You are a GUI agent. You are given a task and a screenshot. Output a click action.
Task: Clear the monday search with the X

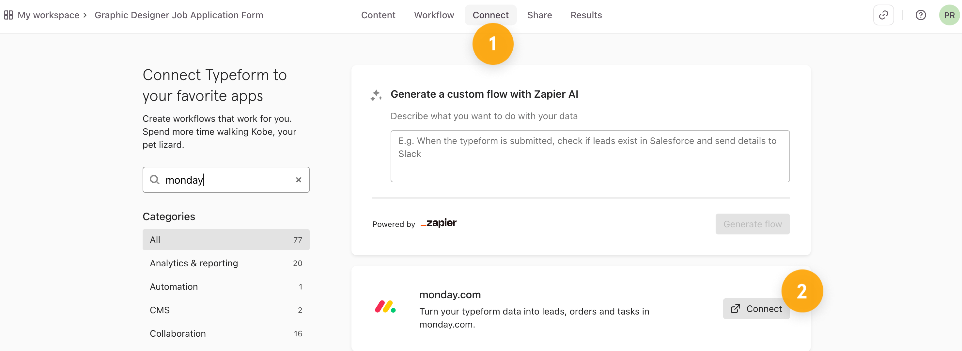[298, 180]
